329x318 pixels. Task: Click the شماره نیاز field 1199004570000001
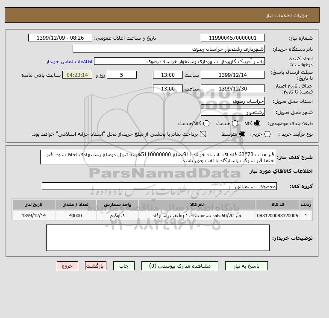point(233,38)
